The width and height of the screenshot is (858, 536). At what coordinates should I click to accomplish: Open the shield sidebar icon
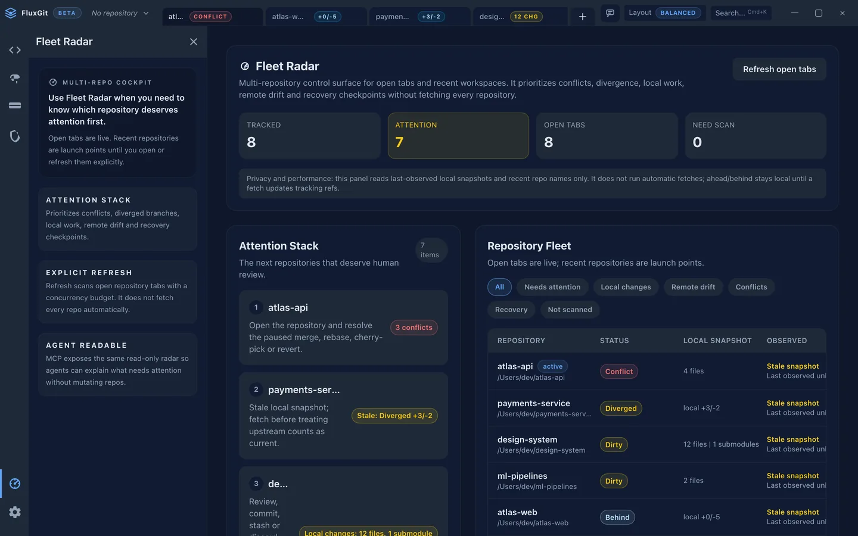point(15,136)
